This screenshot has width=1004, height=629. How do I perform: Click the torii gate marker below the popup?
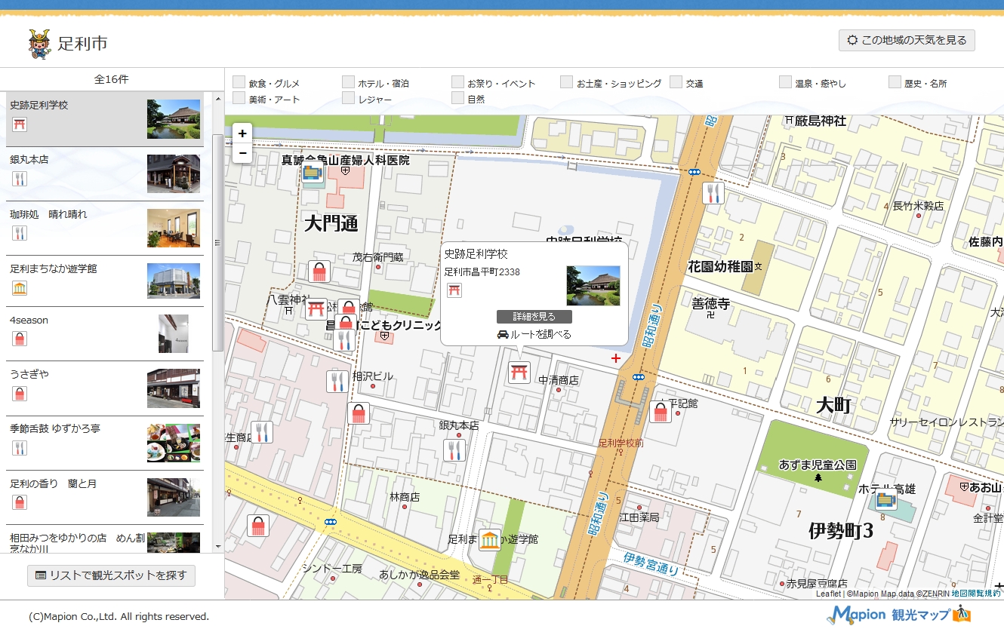519,373
